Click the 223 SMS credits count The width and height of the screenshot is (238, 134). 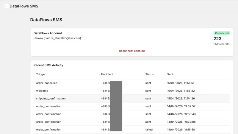(x=217, y=39)
